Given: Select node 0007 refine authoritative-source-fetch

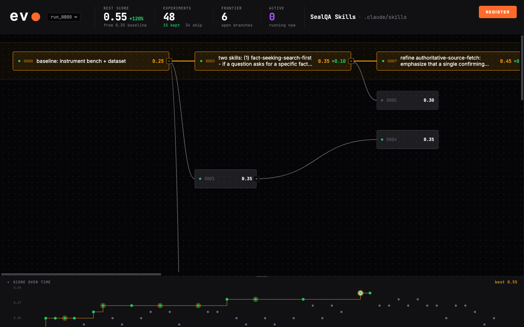Looking at the screenshot, I should (448, 61).
